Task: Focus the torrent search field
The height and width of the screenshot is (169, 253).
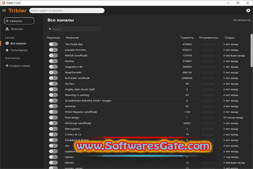Action: pyautogui.click(x=67, y=11)
